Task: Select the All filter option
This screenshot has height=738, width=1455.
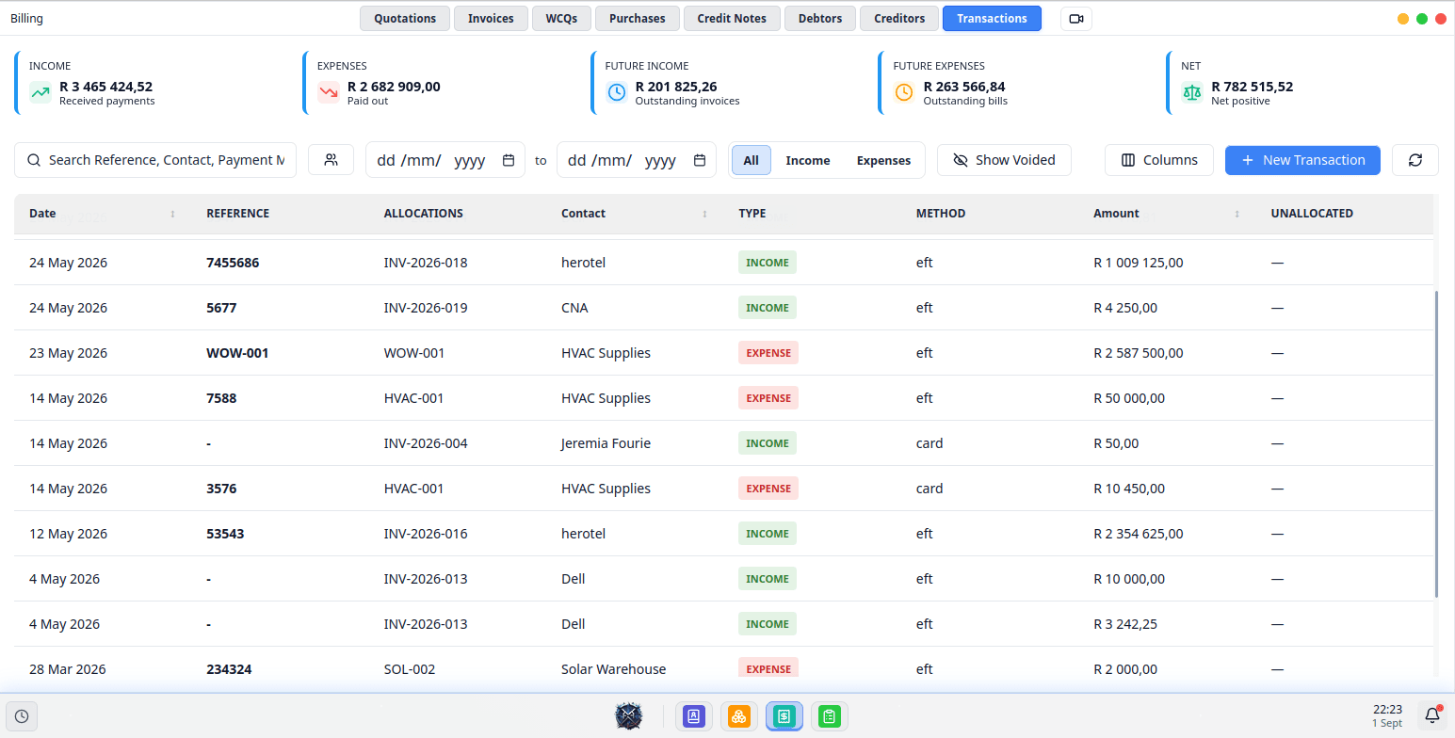Action: (x=752, y=160)
